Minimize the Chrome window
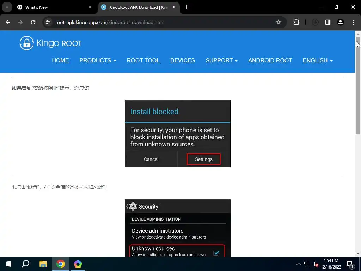Viewport: 361px width, 271px height. point(320,7)
